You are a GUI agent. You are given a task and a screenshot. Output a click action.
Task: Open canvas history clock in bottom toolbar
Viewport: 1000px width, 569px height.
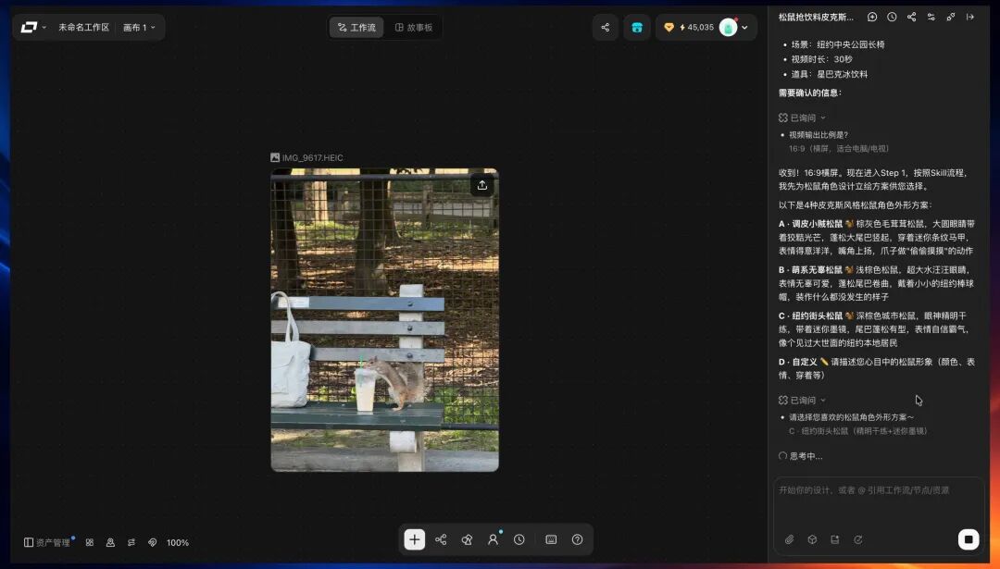(x=519, y=539)
